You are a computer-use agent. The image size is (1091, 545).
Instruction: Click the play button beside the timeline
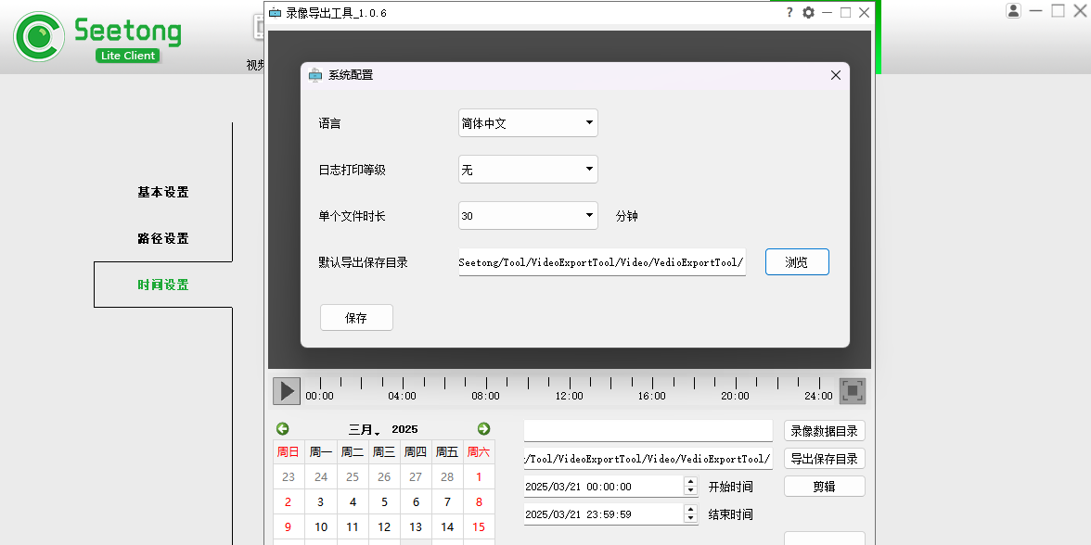[287, 390]
